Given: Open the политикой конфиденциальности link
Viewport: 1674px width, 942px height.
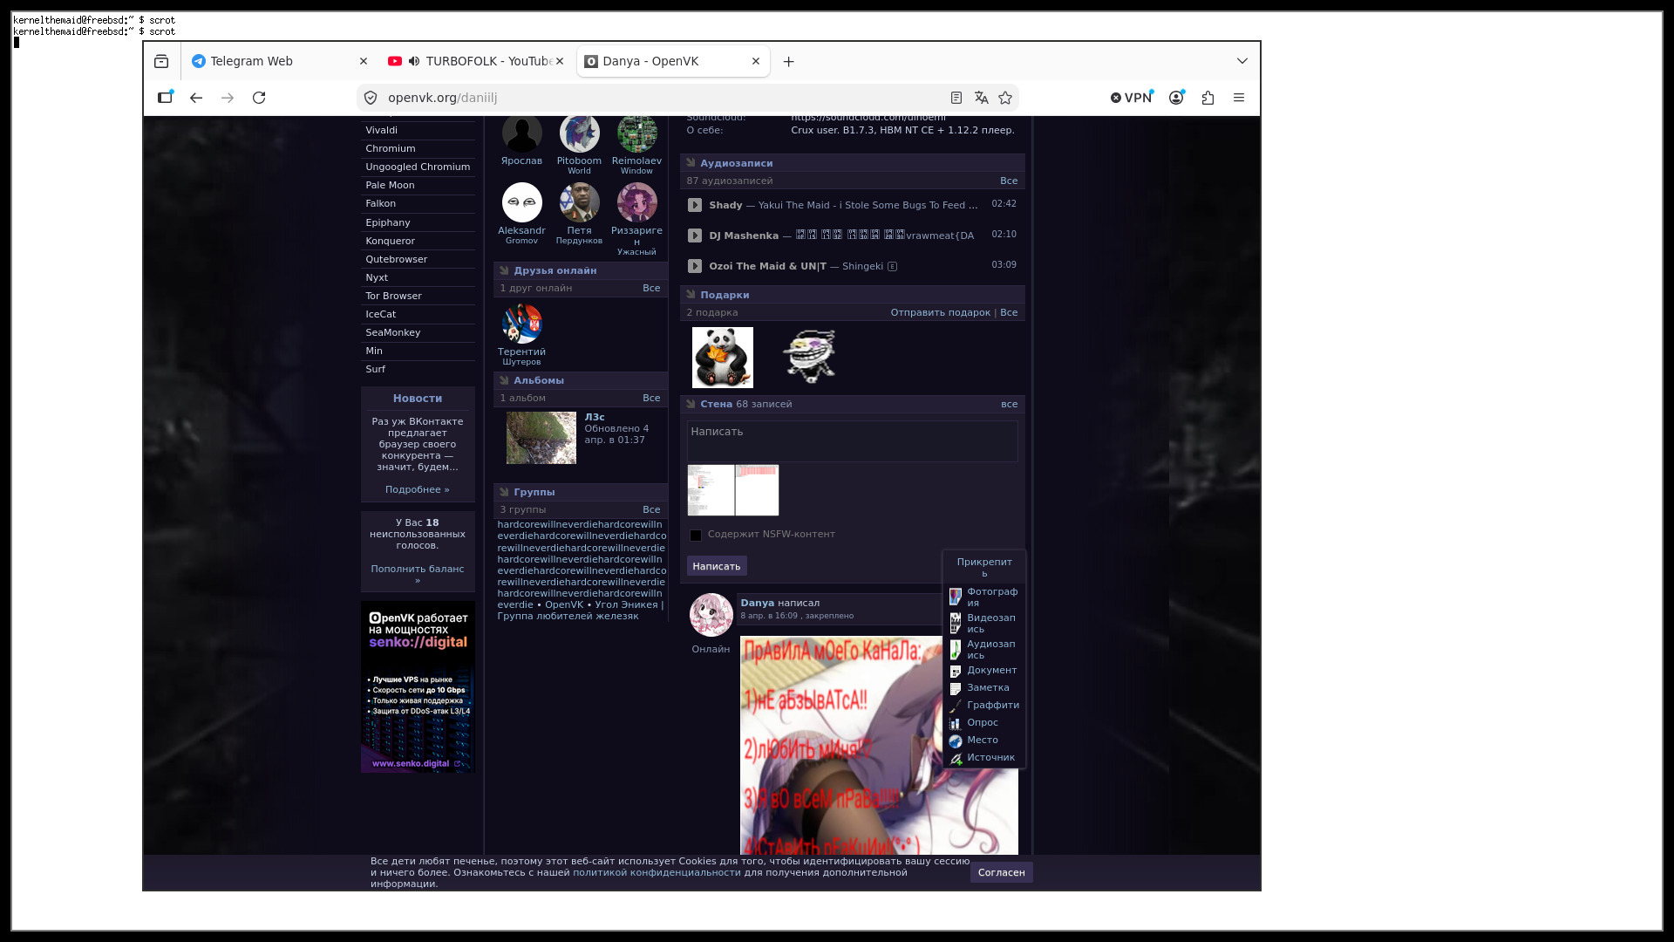Looking at the screenshot, I should click(657, 872).
